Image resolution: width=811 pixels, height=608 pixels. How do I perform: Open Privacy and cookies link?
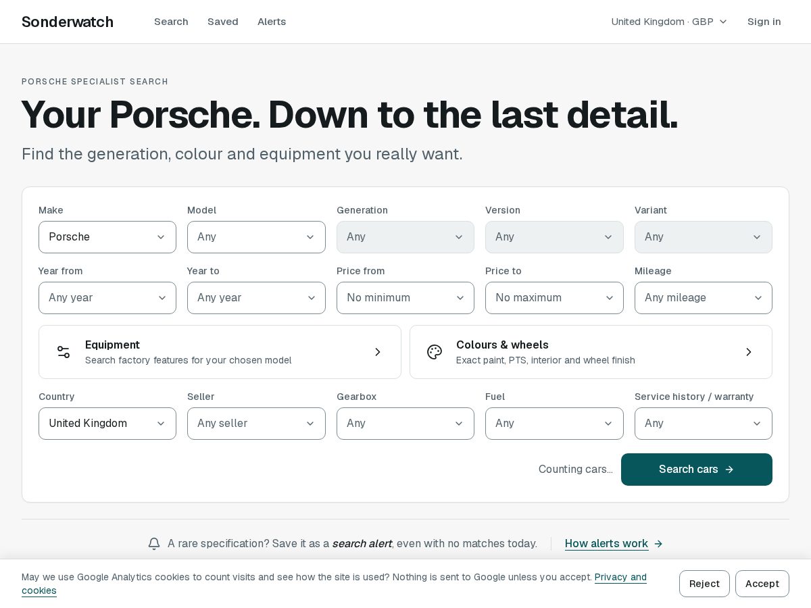tap(620, 578)
